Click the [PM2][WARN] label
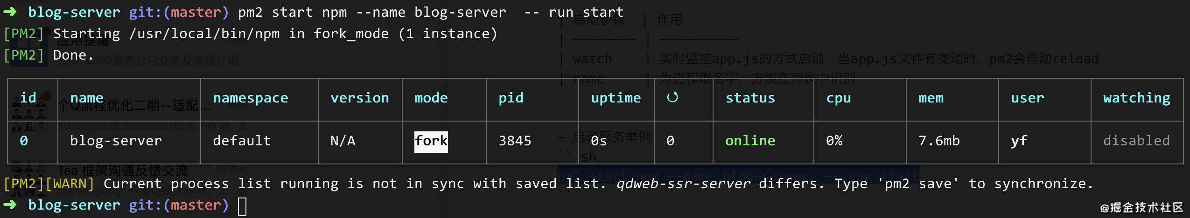This screenshot has height=218, width=1190. coord(49,184)
